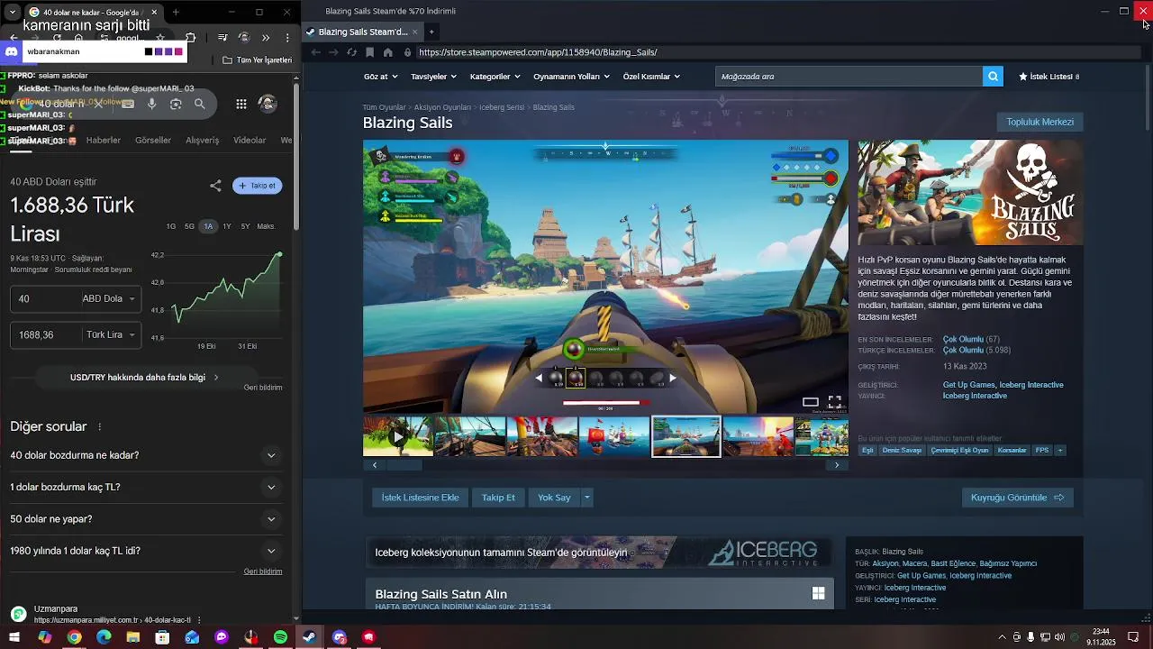Open the Türk Lirası currency dropdown
The height and width of the screenshot is (649, 1153).
pos(110,334)
